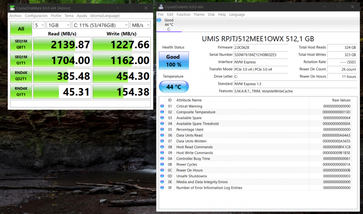
Task: Click the status icon for Critical Warning
Action: (162, 106)
